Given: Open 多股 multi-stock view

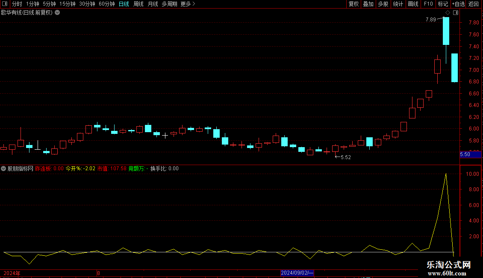Looking at the screenshot, I should [383, 4].
